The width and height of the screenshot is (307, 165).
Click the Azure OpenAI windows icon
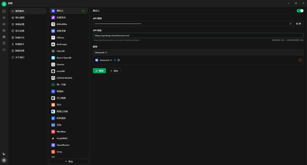53,58
